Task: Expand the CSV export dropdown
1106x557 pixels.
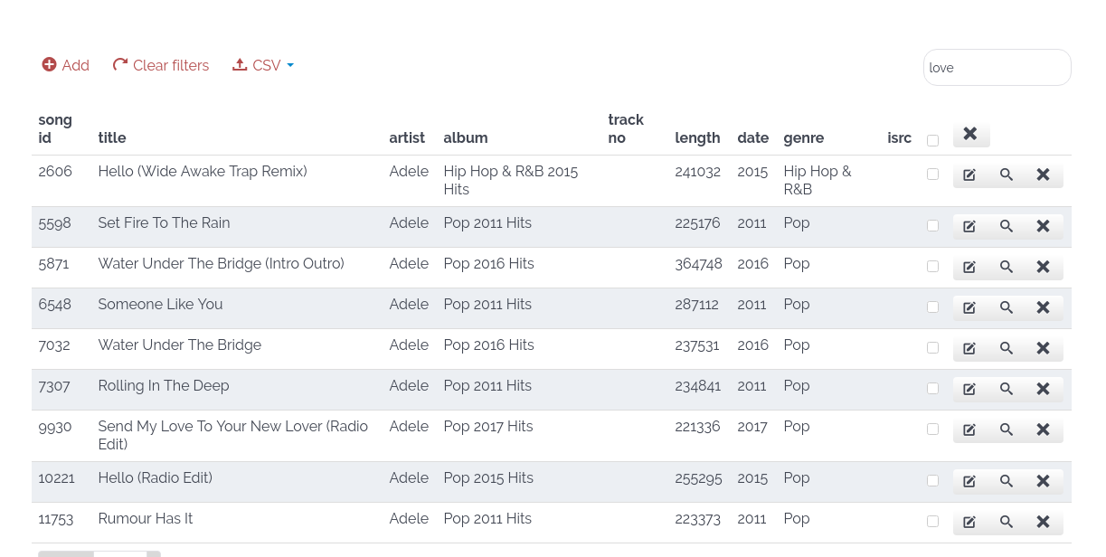Action: pos(264,65)
